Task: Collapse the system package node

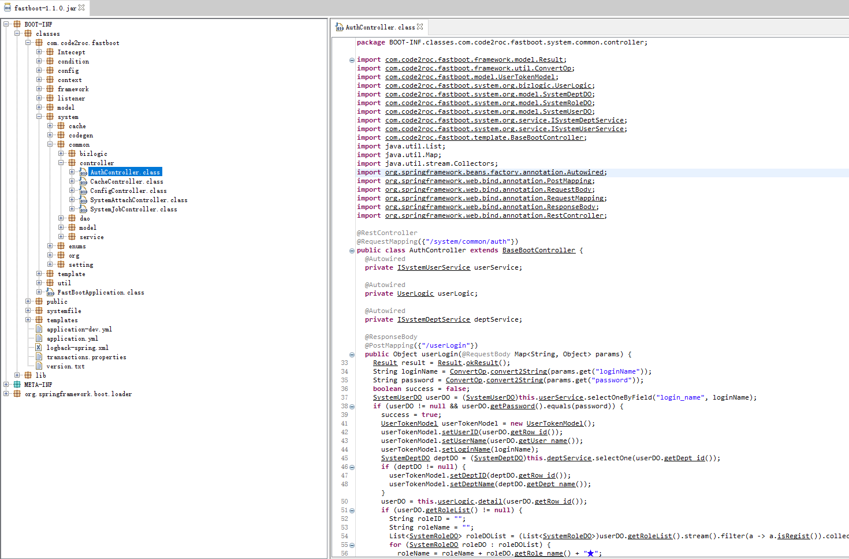Action: click(39, 117)
